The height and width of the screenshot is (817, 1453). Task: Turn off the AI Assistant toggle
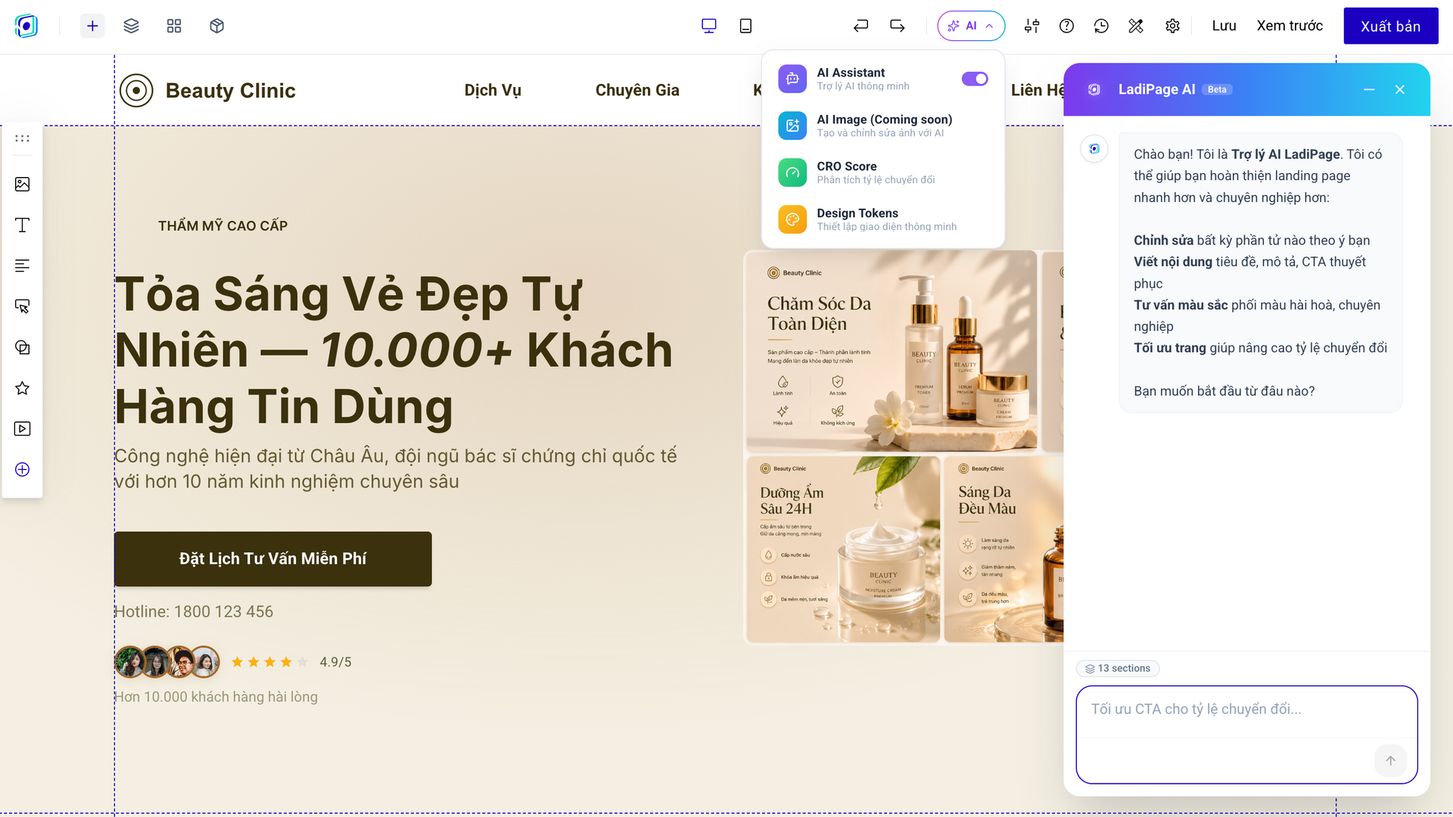(x=975, y=79)
